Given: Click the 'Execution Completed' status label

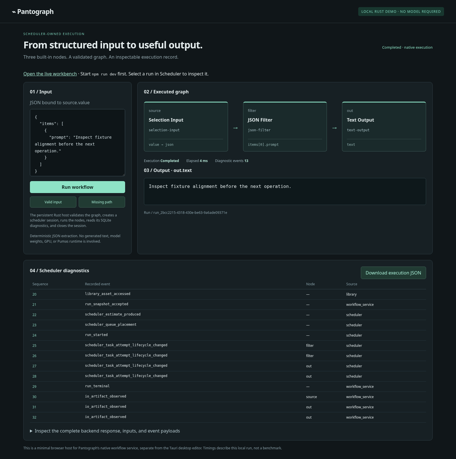Looking at the screenshot, I should pyautogui.click(x=161, y=161).
